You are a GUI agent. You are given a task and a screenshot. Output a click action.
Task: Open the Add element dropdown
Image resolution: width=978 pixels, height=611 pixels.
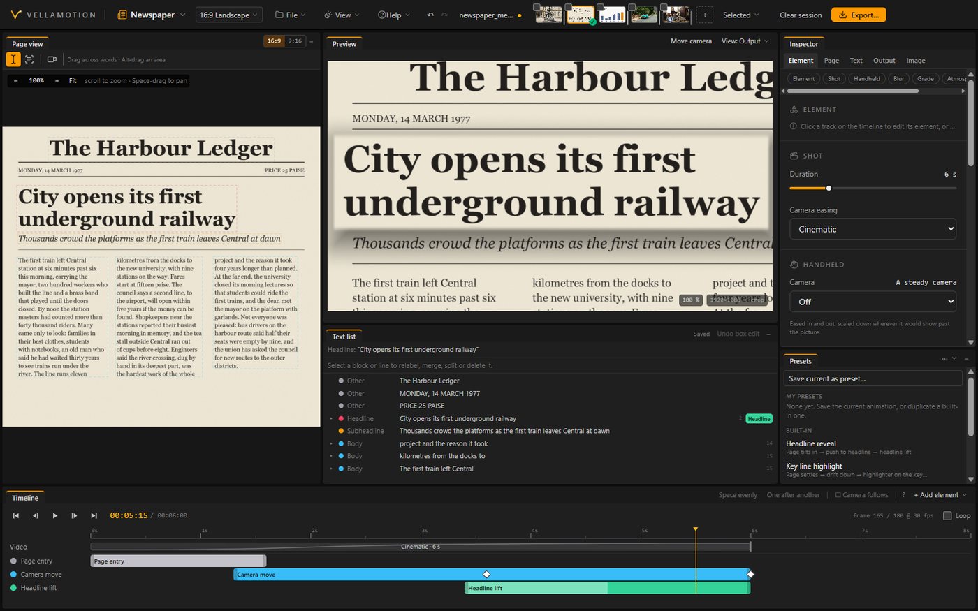[x=940, y=495]
